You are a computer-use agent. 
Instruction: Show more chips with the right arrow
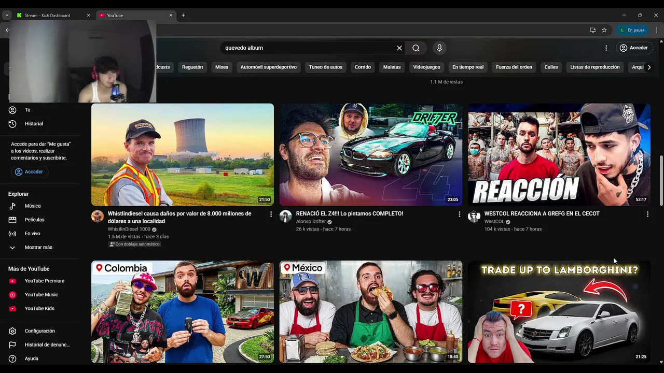coord(649,67)
